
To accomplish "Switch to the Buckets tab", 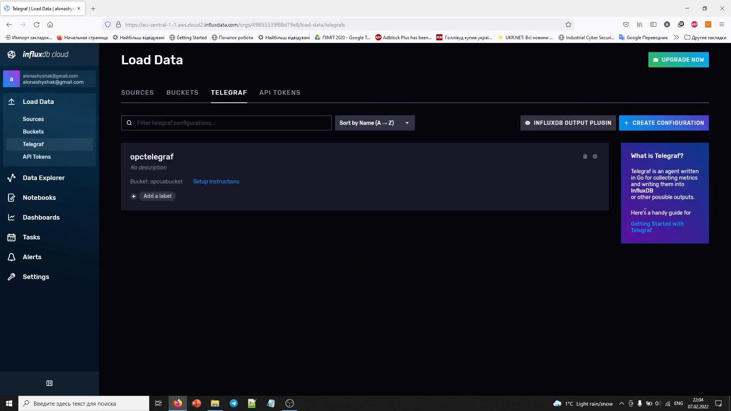I will [x=182, y=92].
